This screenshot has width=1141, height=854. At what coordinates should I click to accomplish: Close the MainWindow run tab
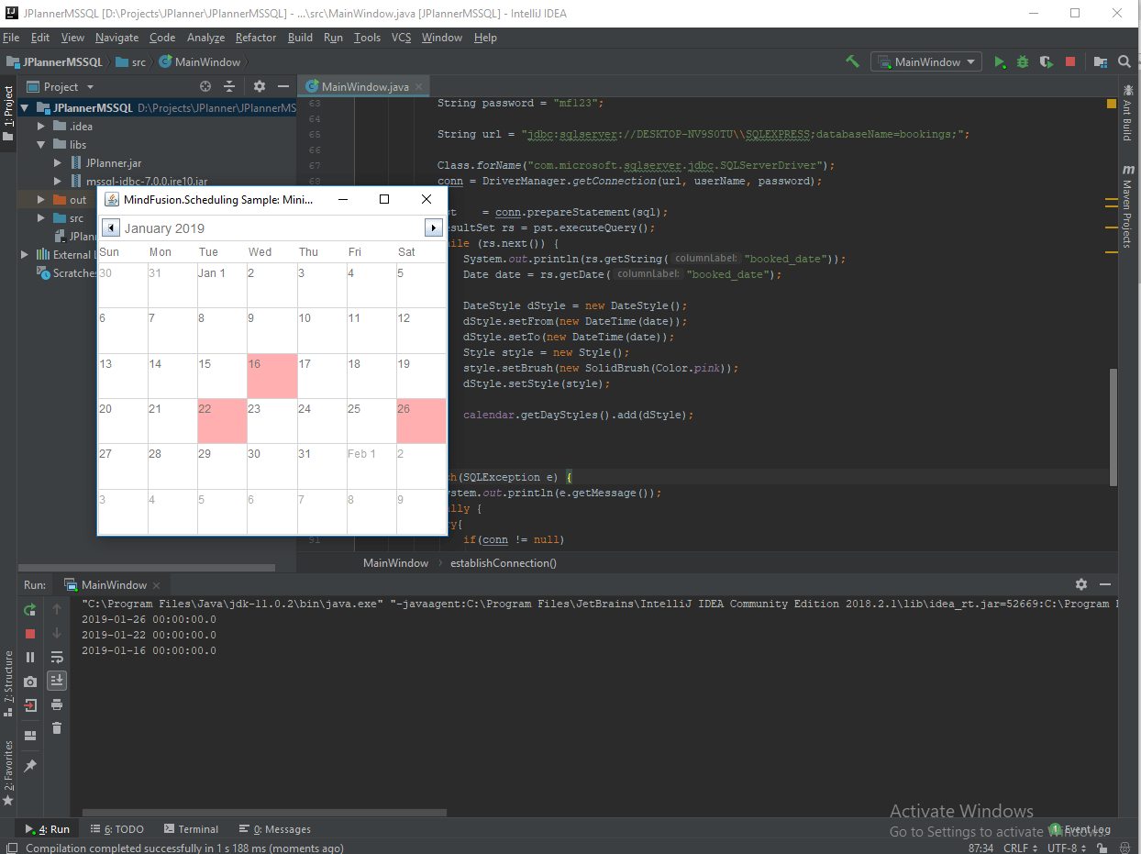click(156, 585)
